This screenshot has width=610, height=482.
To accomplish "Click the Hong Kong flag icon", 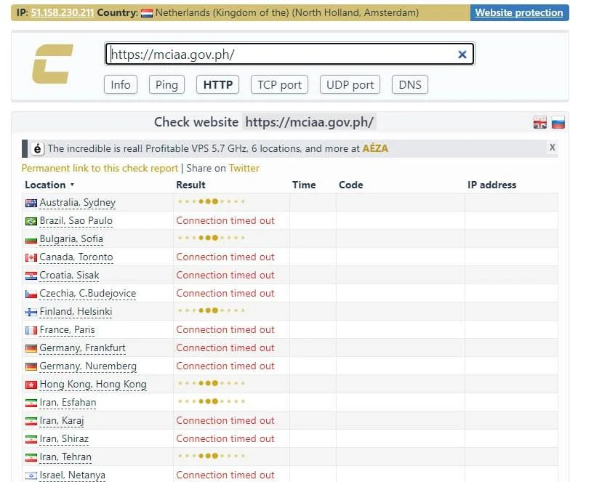I will pyautogui.click(x=31, y=385).
